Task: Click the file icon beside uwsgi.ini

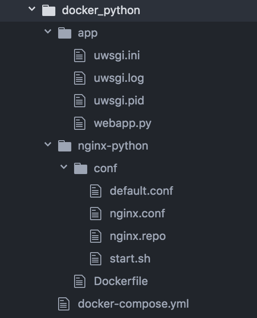Action: (x=80, y=56)
